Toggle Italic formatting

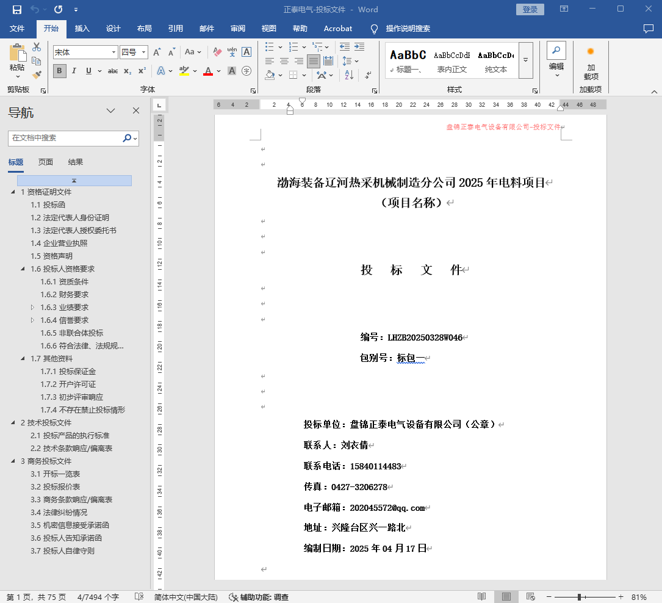[x=74, y=71]
